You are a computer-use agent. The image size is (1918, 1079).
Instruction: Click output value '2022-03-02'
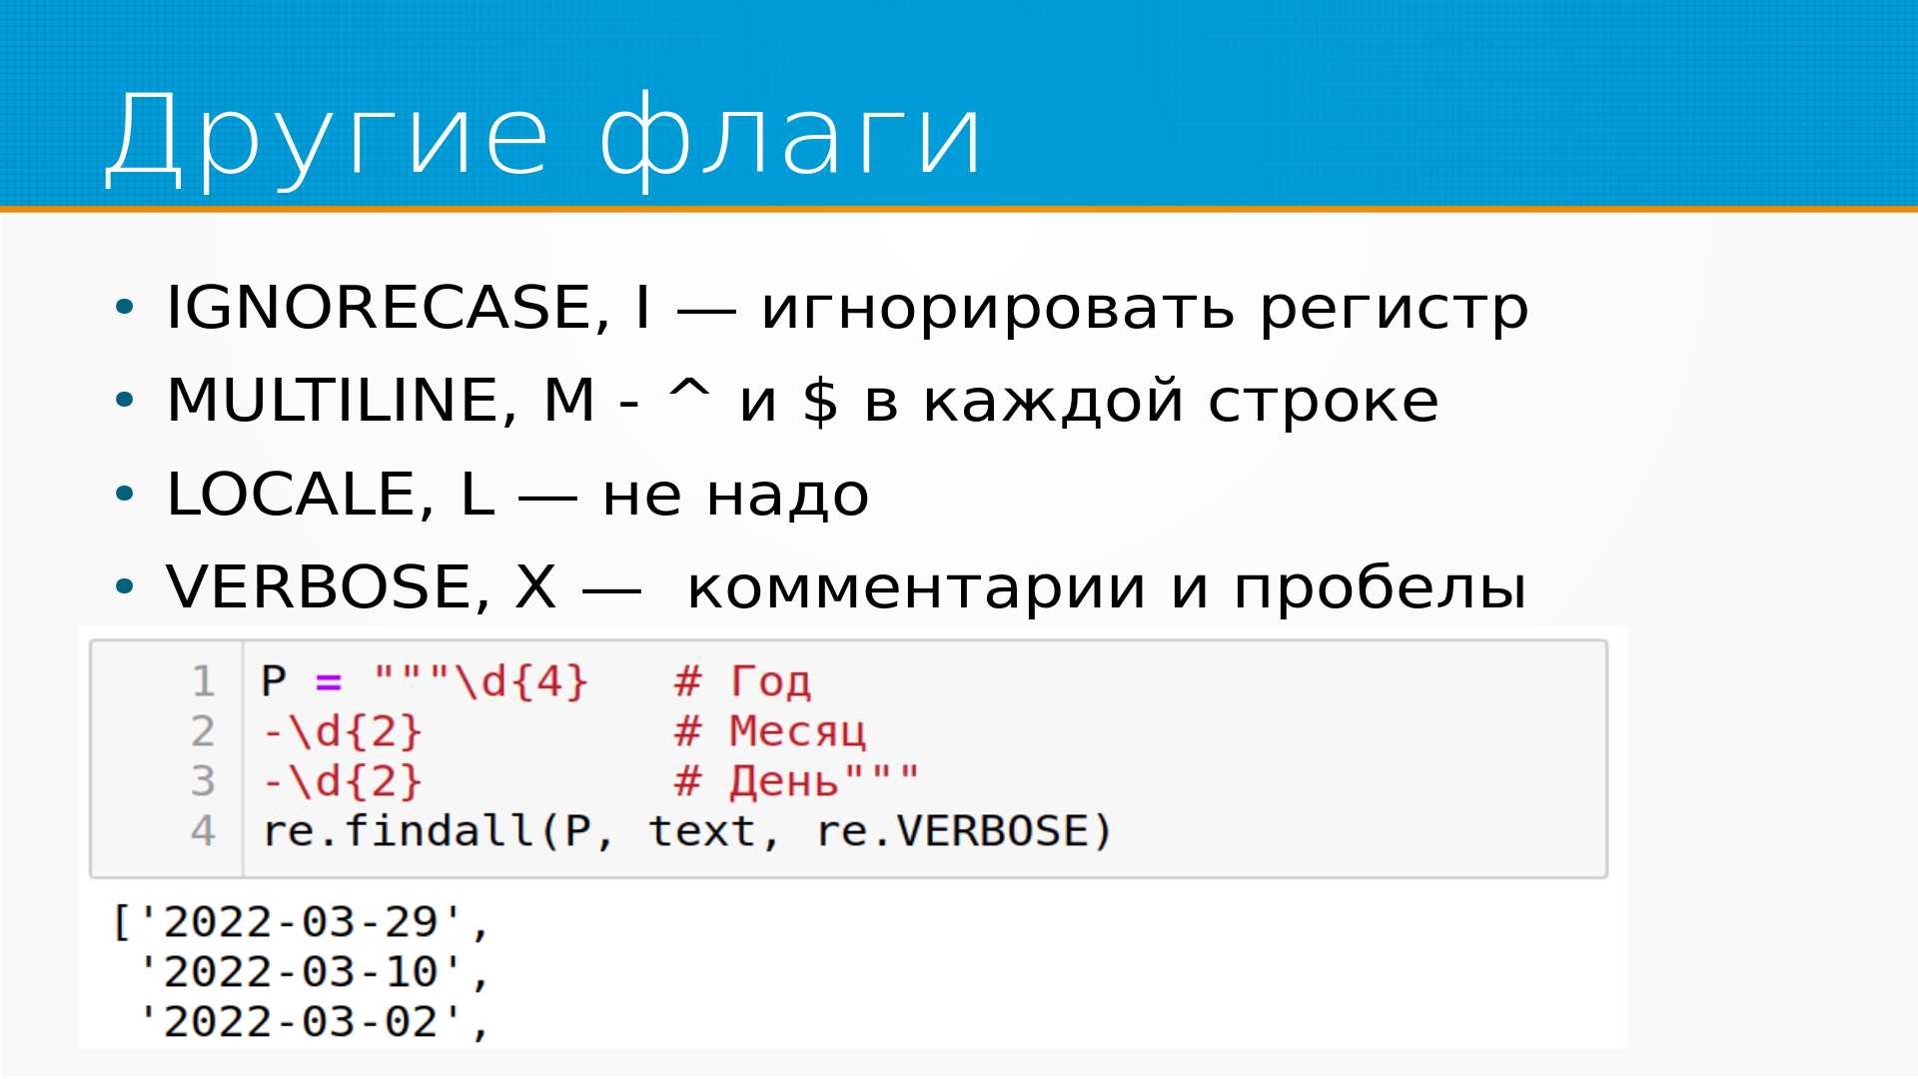(x=301, y=1022)
